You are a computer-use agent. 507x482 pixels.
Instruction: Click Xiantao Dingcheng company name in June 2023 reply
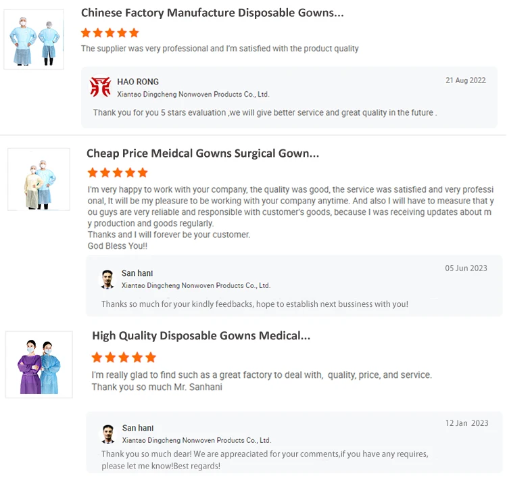[x=196, y=286]
